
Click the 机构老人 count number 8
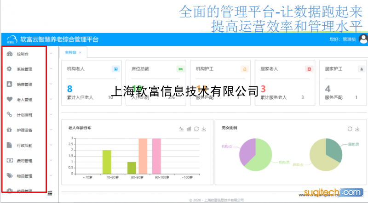70,89
